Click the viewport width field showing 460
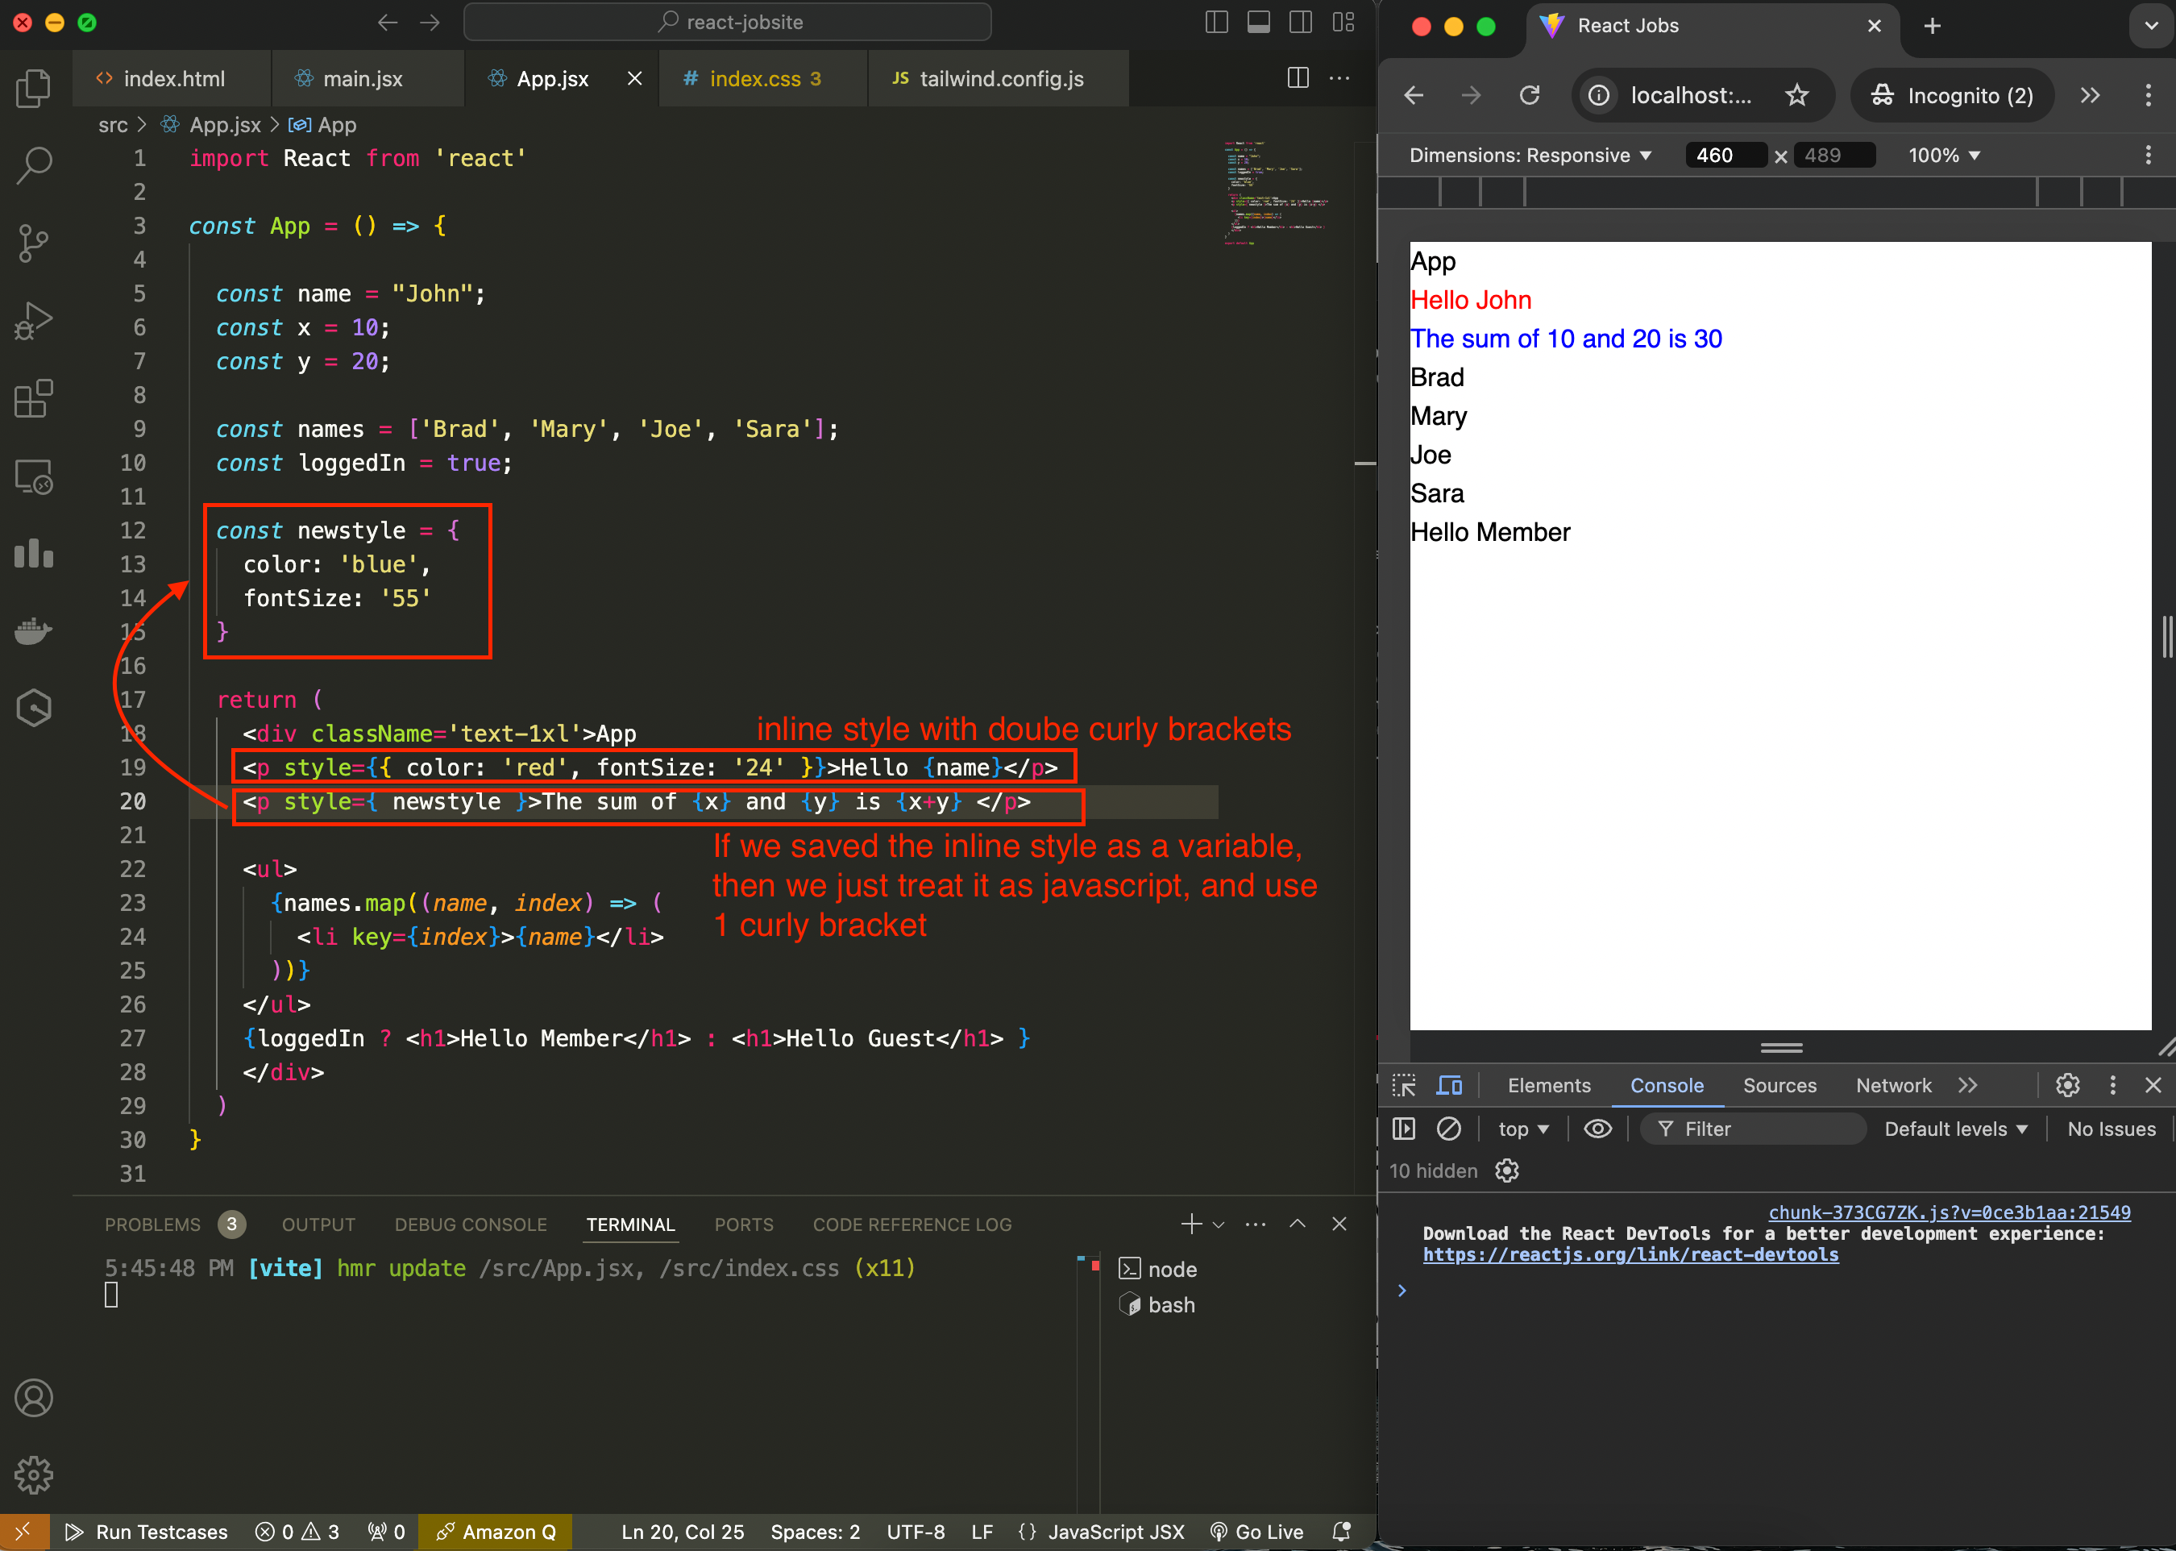Image resolution: width=2176 pixels, height=1551 pixels. point(1725,156)
